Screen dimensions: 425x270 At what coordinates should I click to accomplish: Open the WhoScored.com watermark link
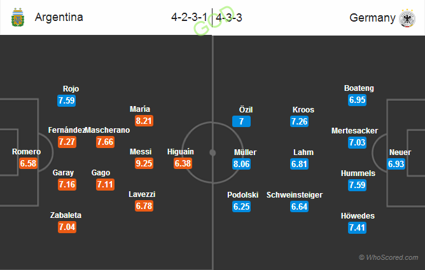[x=389, y=257]
